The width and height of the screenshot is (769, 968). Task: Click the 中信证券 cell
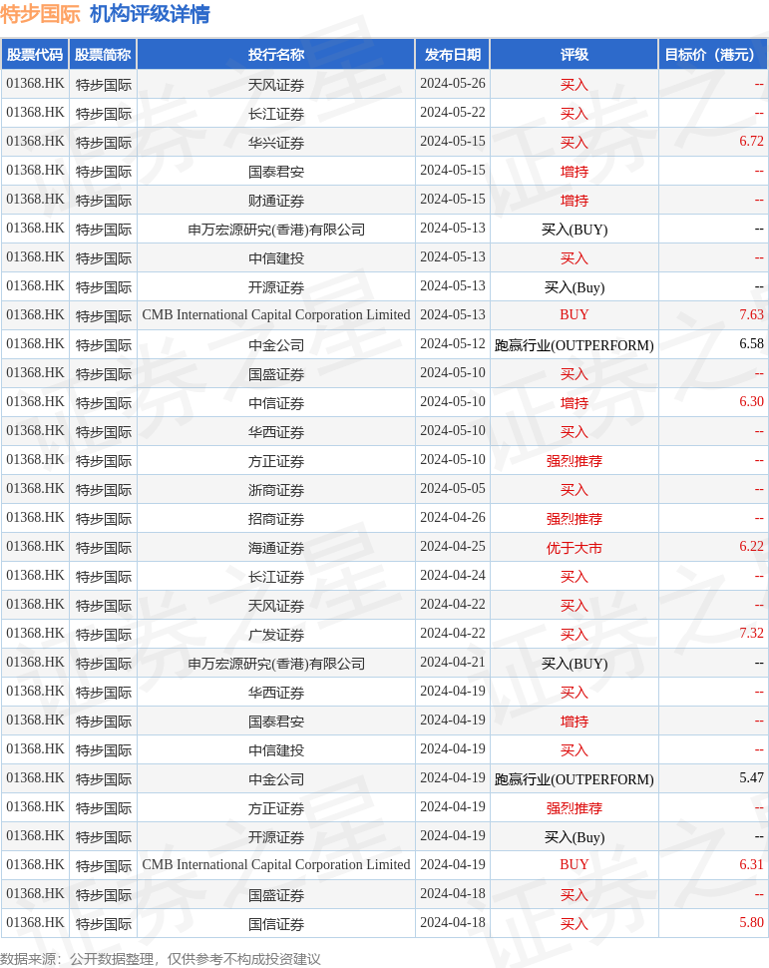click(276, 403)
